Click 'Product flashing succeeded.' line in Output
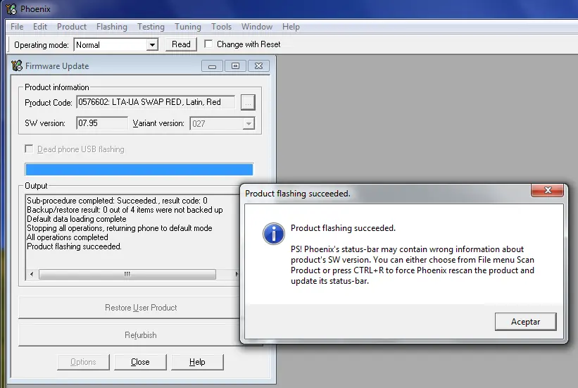578x388 pixels. [74, 246]
